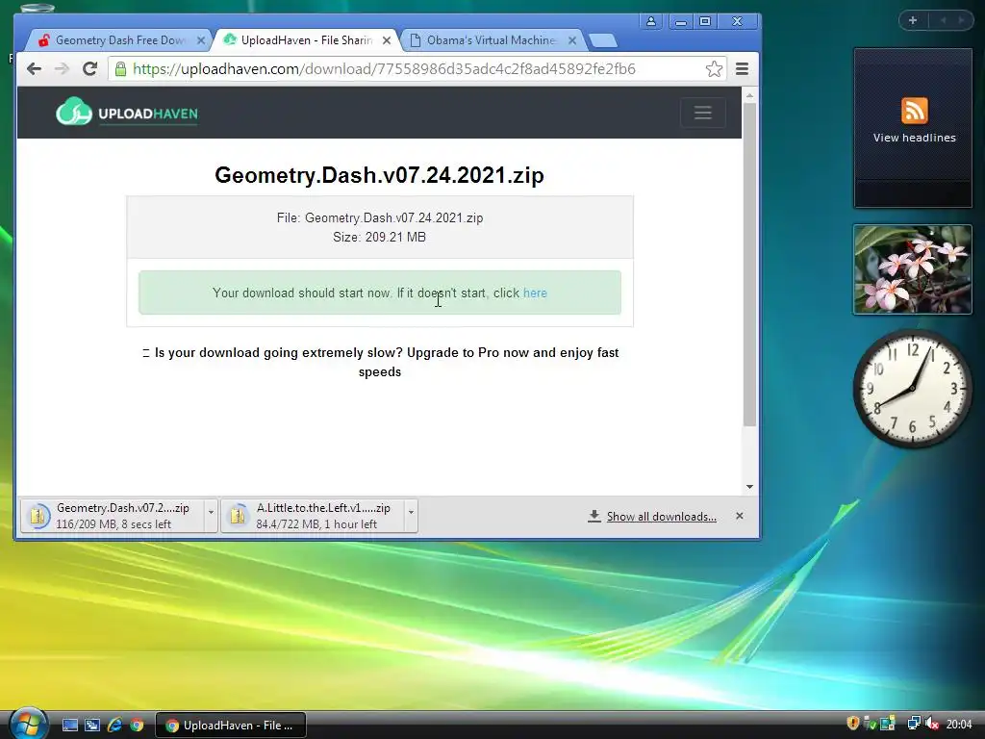Click the taskbar clock showing 20:04
The width and height of the screenshot is (985, 739).
pyautogui.click(x=959, y=724)
